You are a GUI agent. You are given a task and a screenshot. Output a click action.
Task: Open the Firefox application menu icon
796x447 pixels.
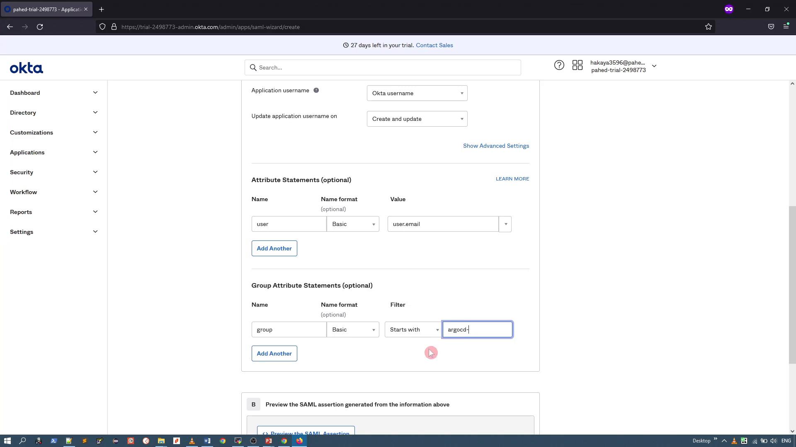(x=786, y=26)
